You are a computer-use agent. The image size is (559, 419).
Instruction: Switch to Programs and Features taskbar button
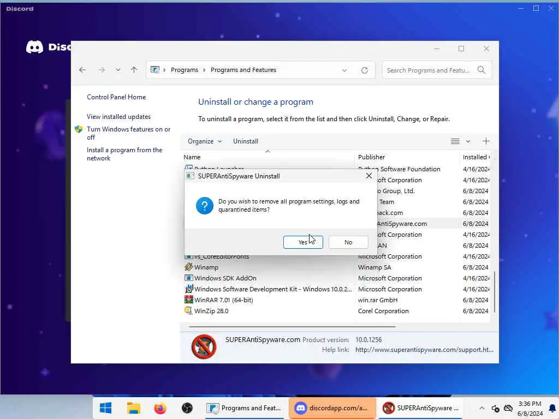click(245, 408)
